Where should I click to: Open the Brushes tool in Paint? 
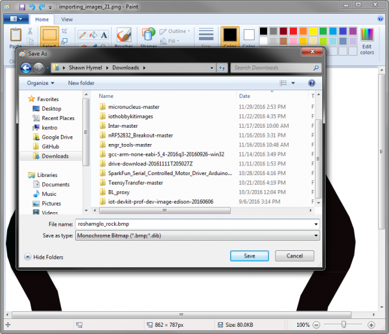(124, 35)
